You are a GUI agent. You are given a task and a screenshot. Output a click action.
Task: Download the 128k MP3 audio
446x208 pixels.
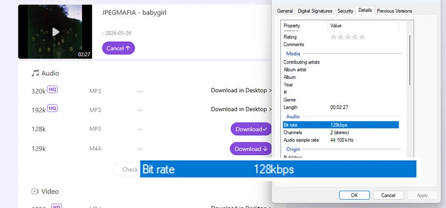tap(251, 129)
